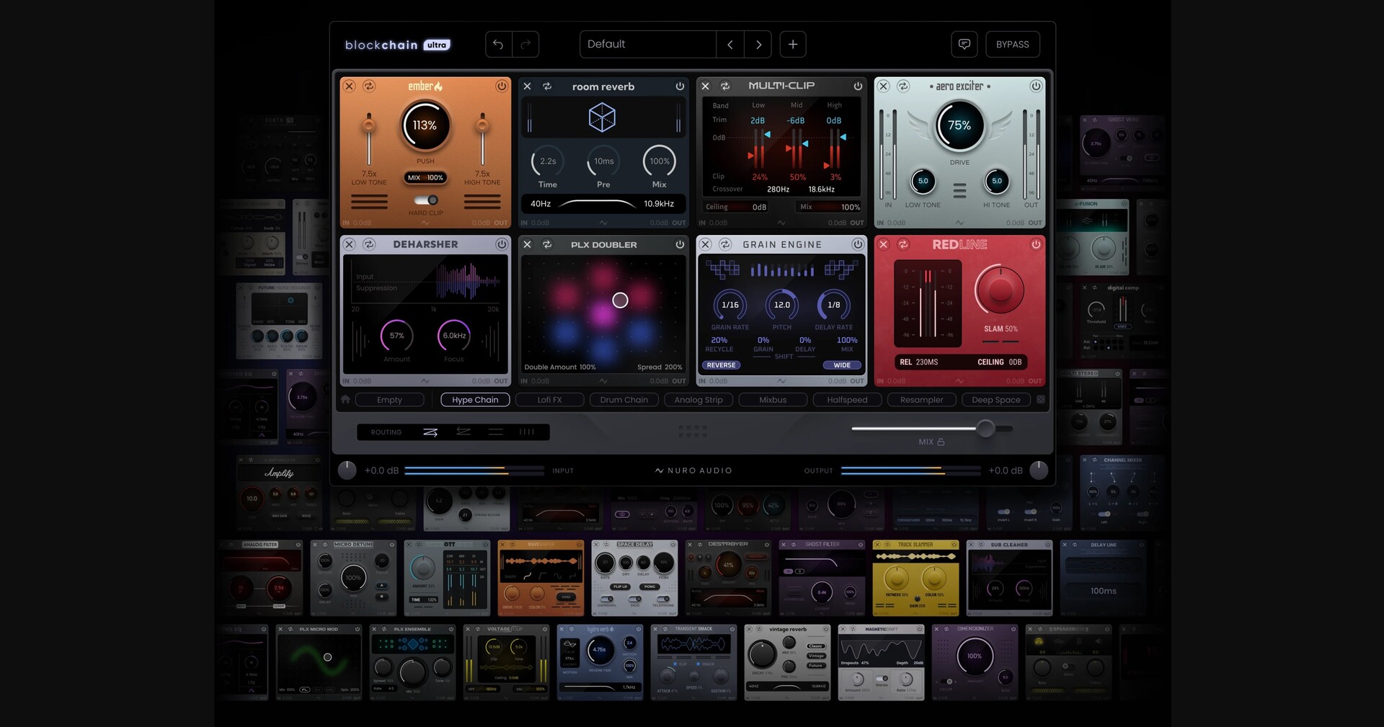Switch to the Lofi FX chain tab
This screenshot has width=1384, height=727.
coord(549,399)
